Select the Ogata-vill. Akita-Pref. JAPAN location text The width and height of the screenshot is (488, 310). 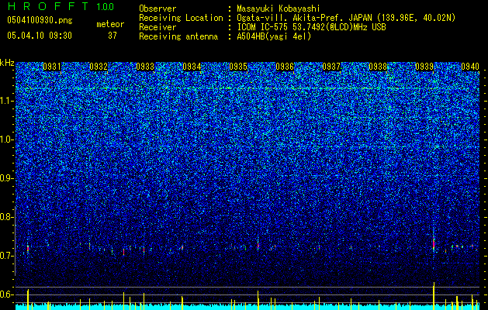[346, 18]
